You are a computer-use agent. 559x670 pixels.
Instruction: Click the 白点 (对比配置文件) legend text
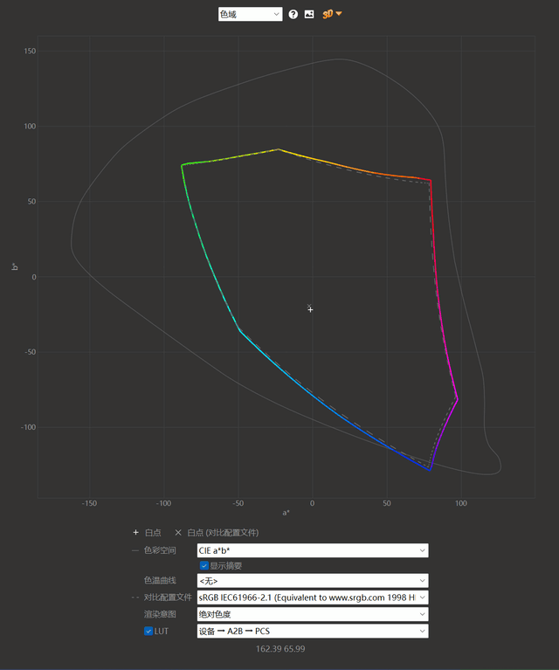pos(223,532)
